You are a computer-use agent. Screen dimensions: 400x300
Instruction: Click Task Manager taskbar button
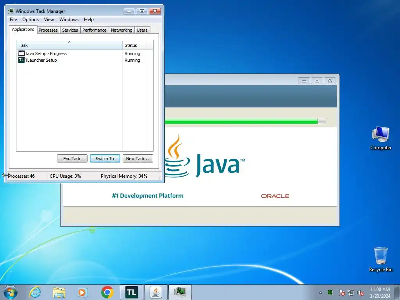coord(180,292)
